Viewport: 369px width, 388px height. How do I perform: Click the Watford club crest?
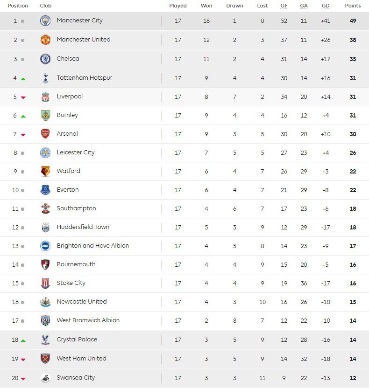click(x=45, y=171)
